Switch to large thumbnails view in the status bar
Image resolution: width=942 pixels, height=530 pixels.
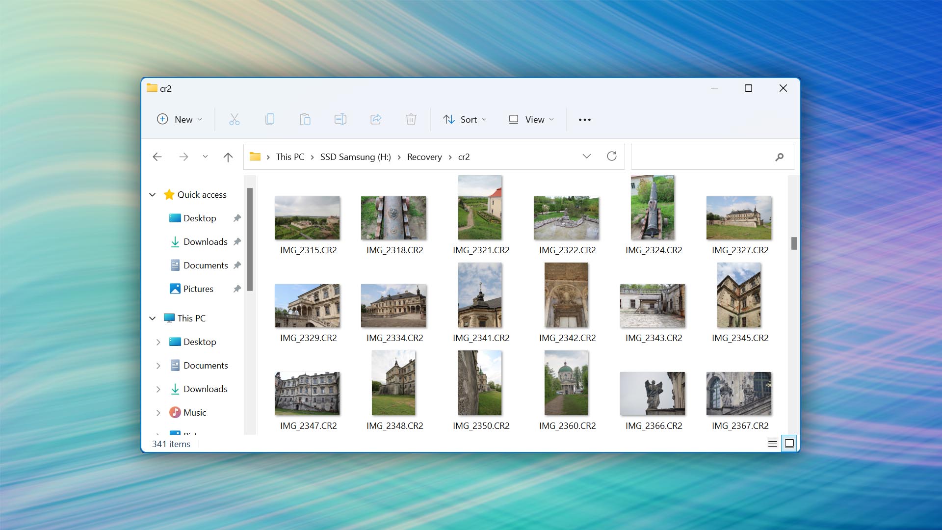point(789,443)
